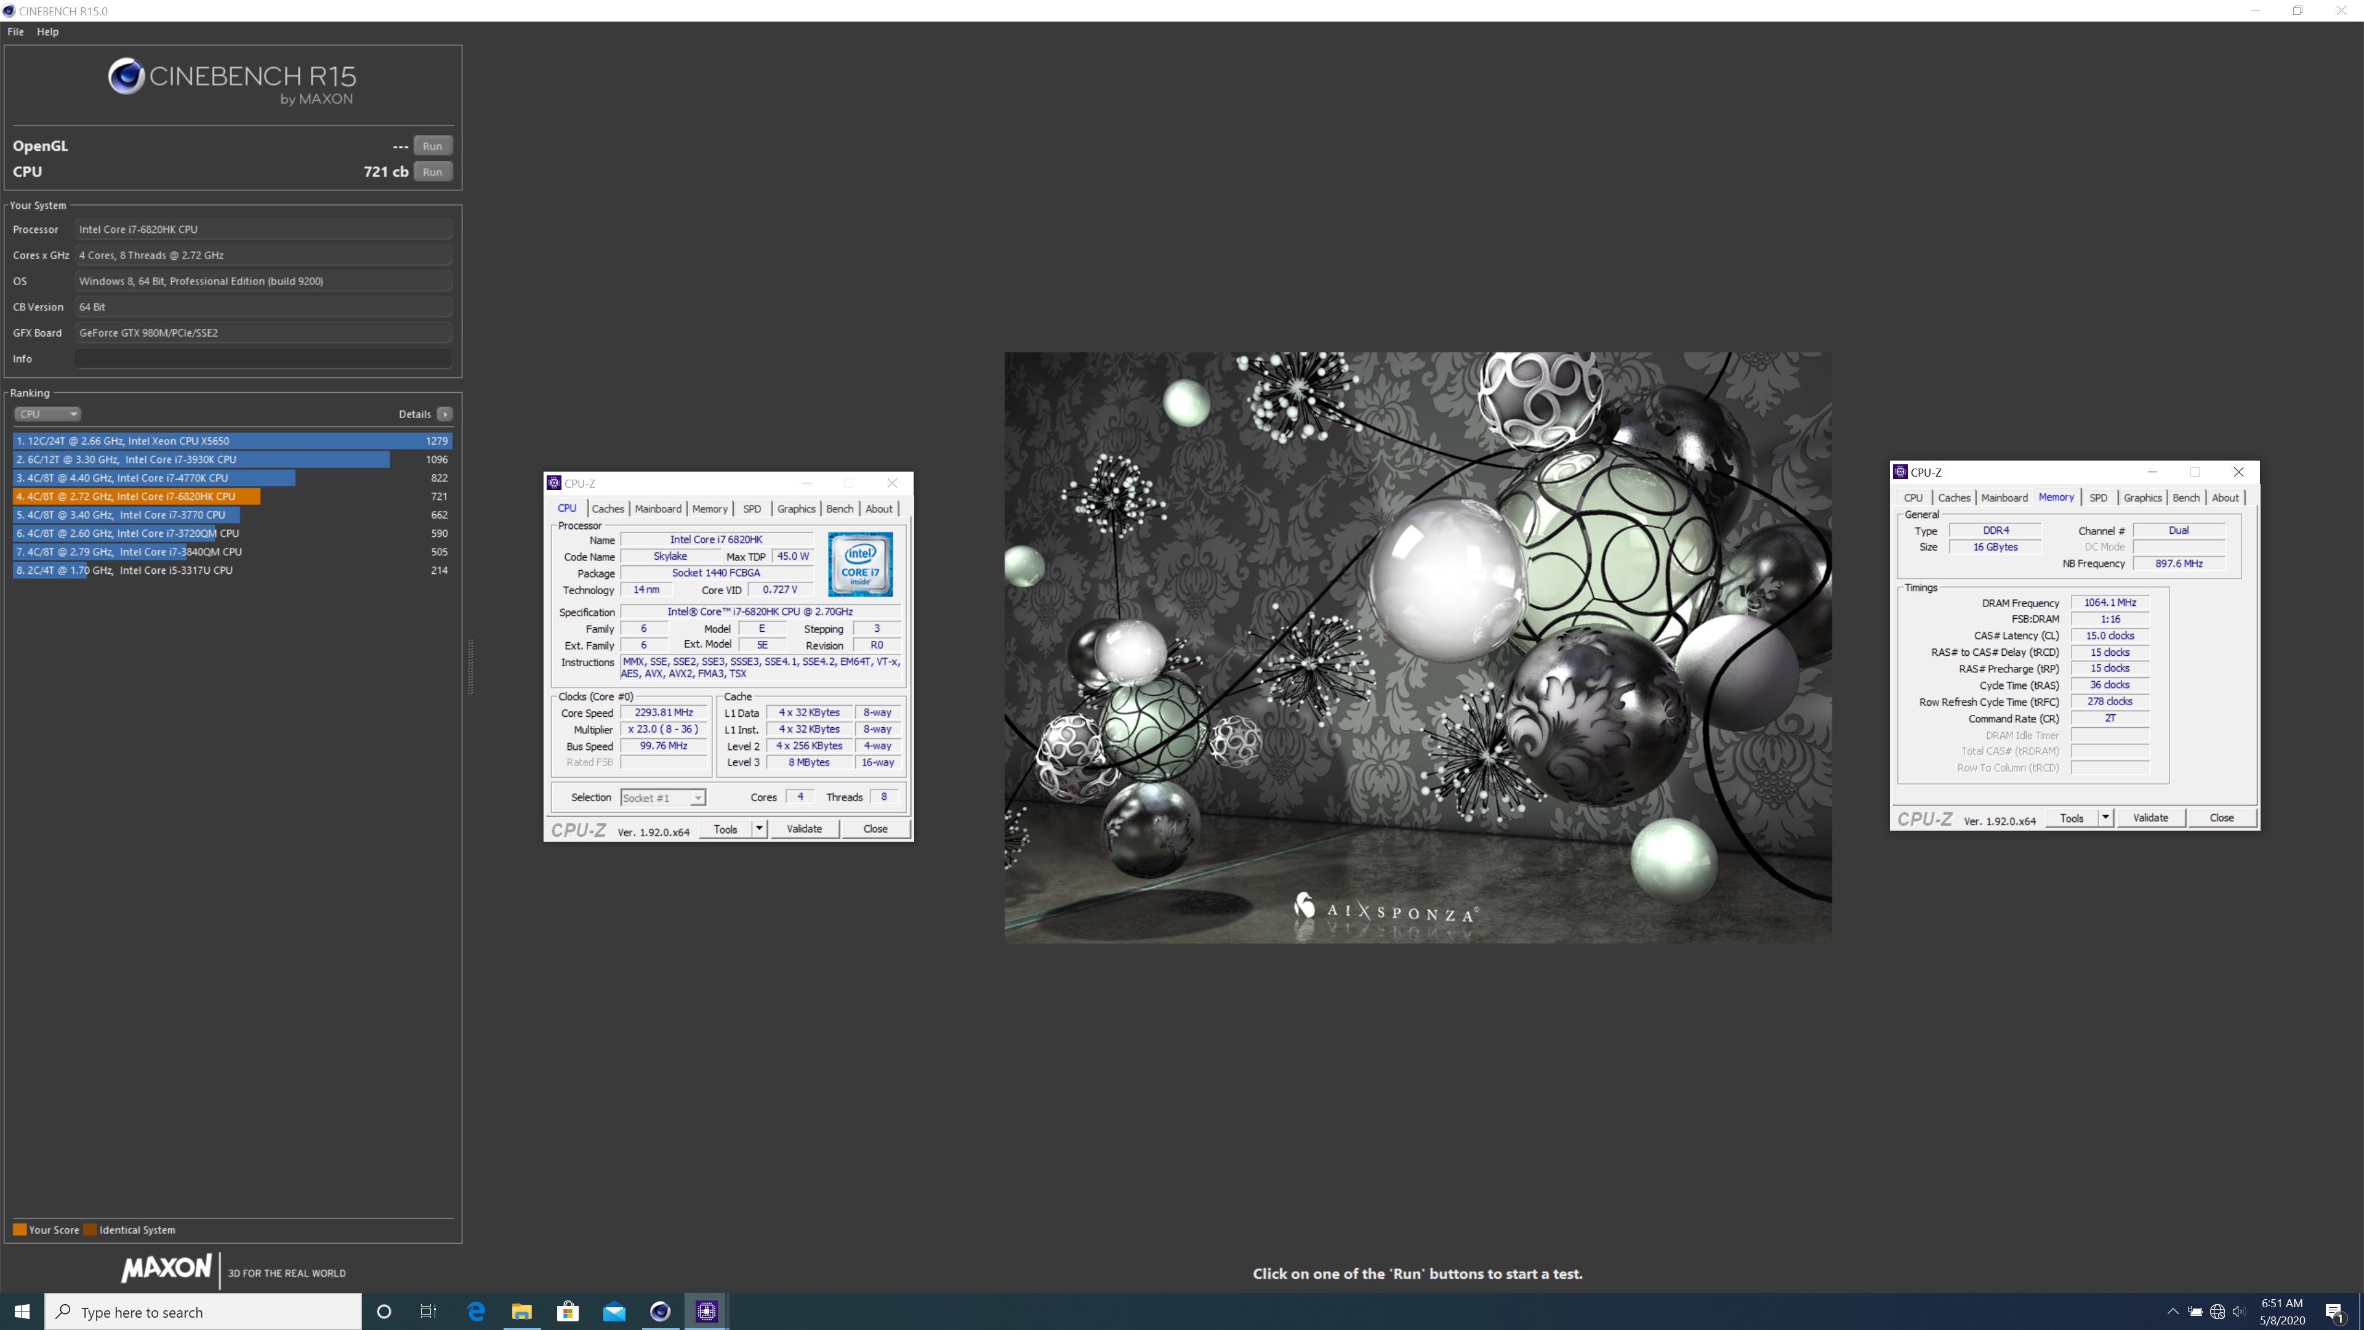Switch to CPU-Z in the taskbar
2364x1330 pixels.
click(707, 1312)
